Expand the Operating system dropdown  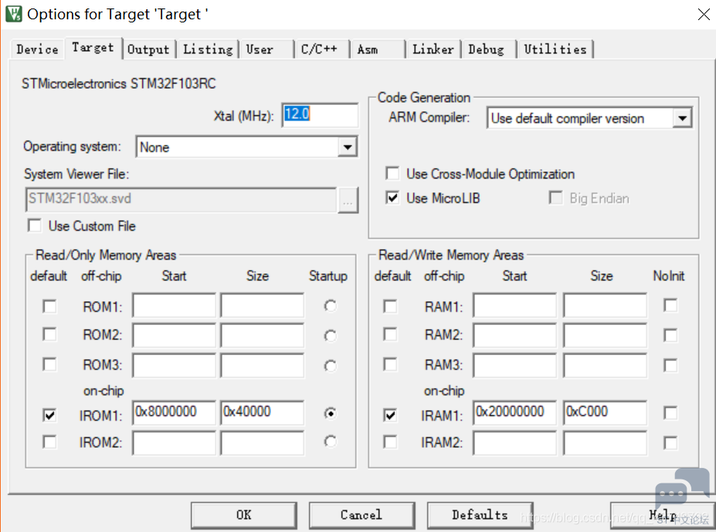[x=348, y=147]
